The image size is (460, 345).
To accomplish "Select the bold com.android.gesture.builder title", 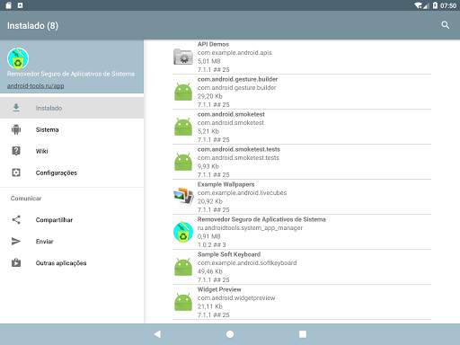I will [x=237, y=79].
